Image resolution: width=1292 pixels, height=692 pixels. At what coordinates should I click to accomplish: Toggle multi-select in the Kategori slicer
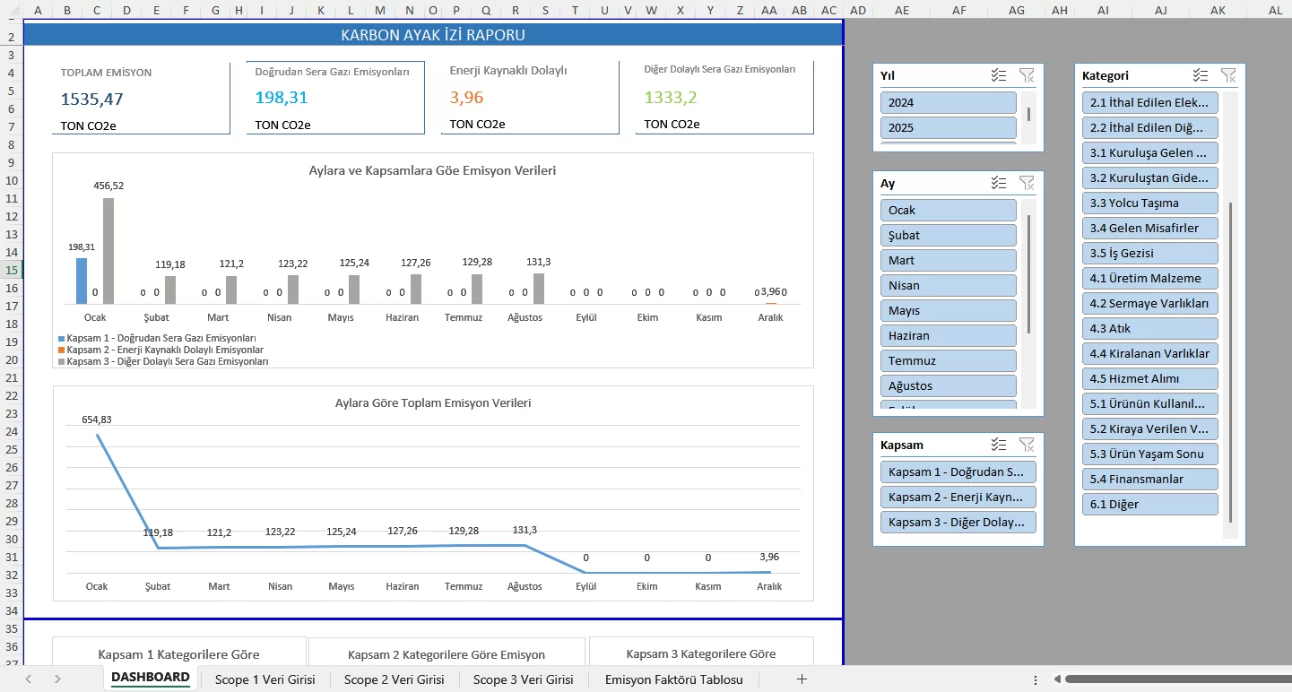(x=1201, y=76)
